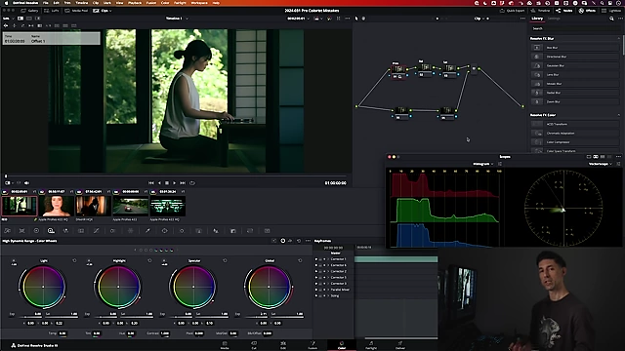Open the Color Match palette

click(x=21, y=231)
